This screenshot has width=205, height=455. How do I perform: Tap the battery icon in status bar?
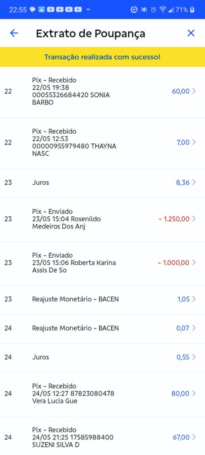click(x=192, y=10)
